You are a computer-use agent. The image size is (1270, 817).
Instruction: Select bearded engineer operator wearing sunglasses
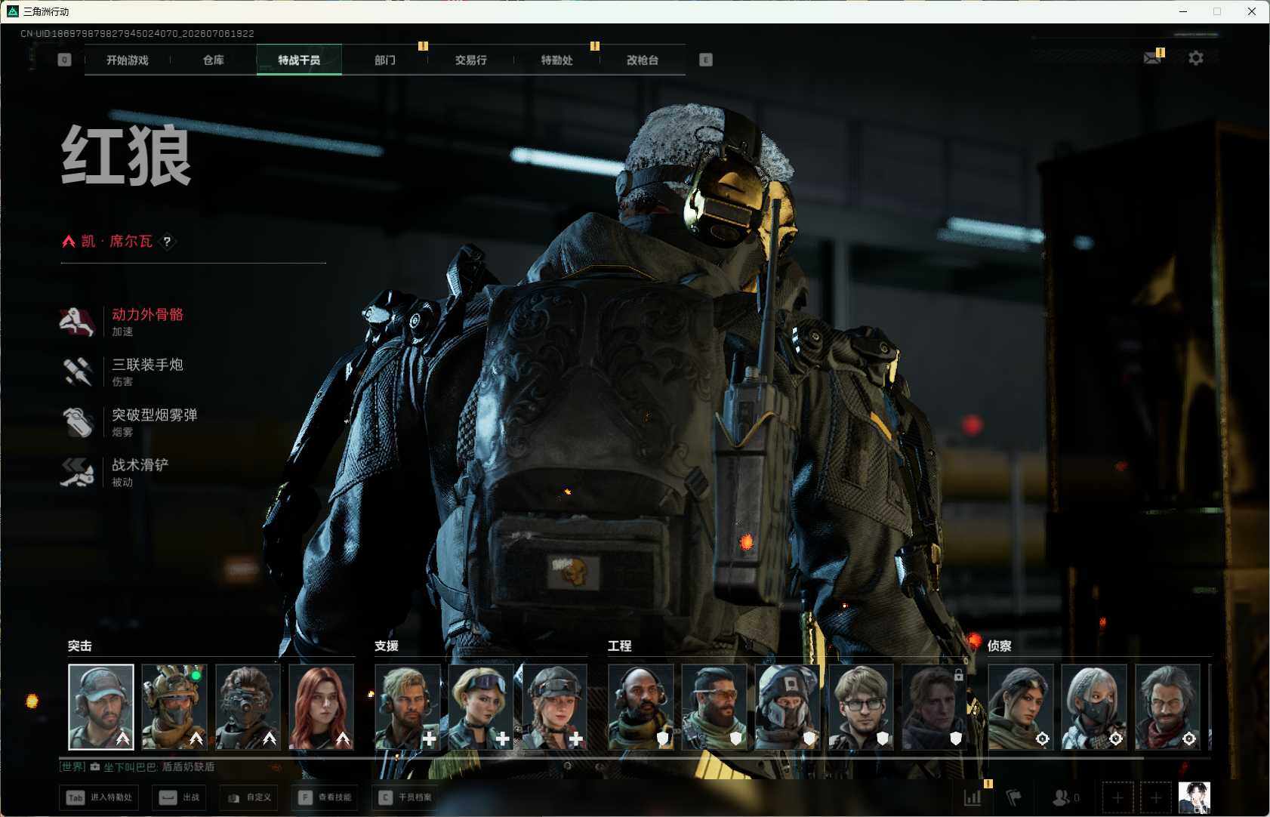pos(714,707)
